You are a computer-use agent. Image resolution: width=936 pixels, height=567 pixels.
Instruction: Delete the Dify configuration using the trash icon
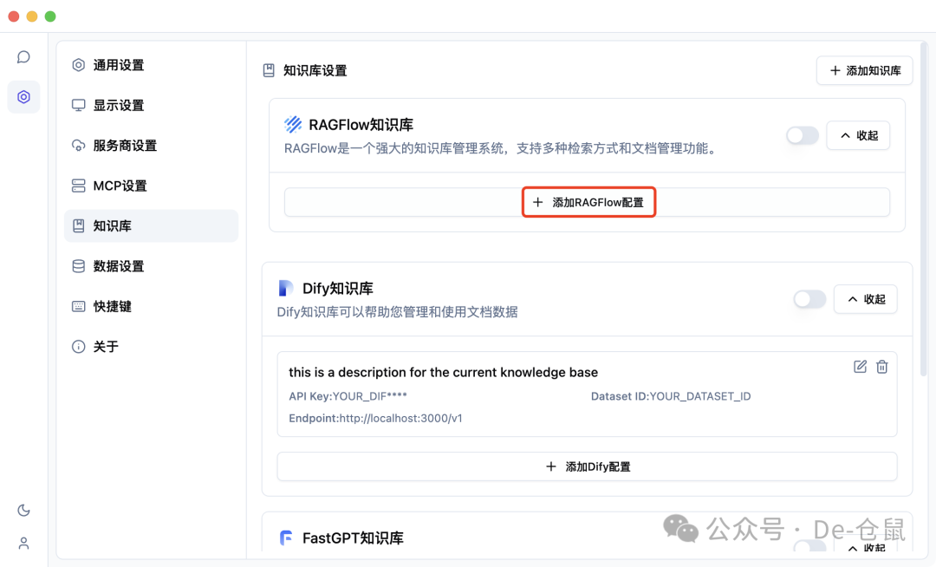(882, 367)
